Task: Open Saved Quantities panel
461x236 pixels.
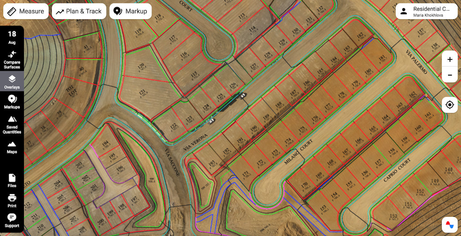Action: click(12, 124)
